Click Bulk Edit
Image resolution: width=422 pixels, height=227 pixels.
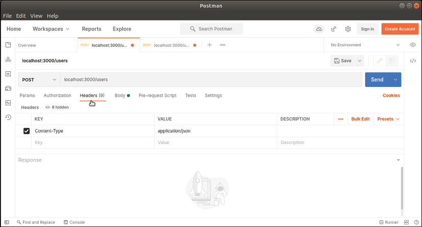tap(360, 119)
